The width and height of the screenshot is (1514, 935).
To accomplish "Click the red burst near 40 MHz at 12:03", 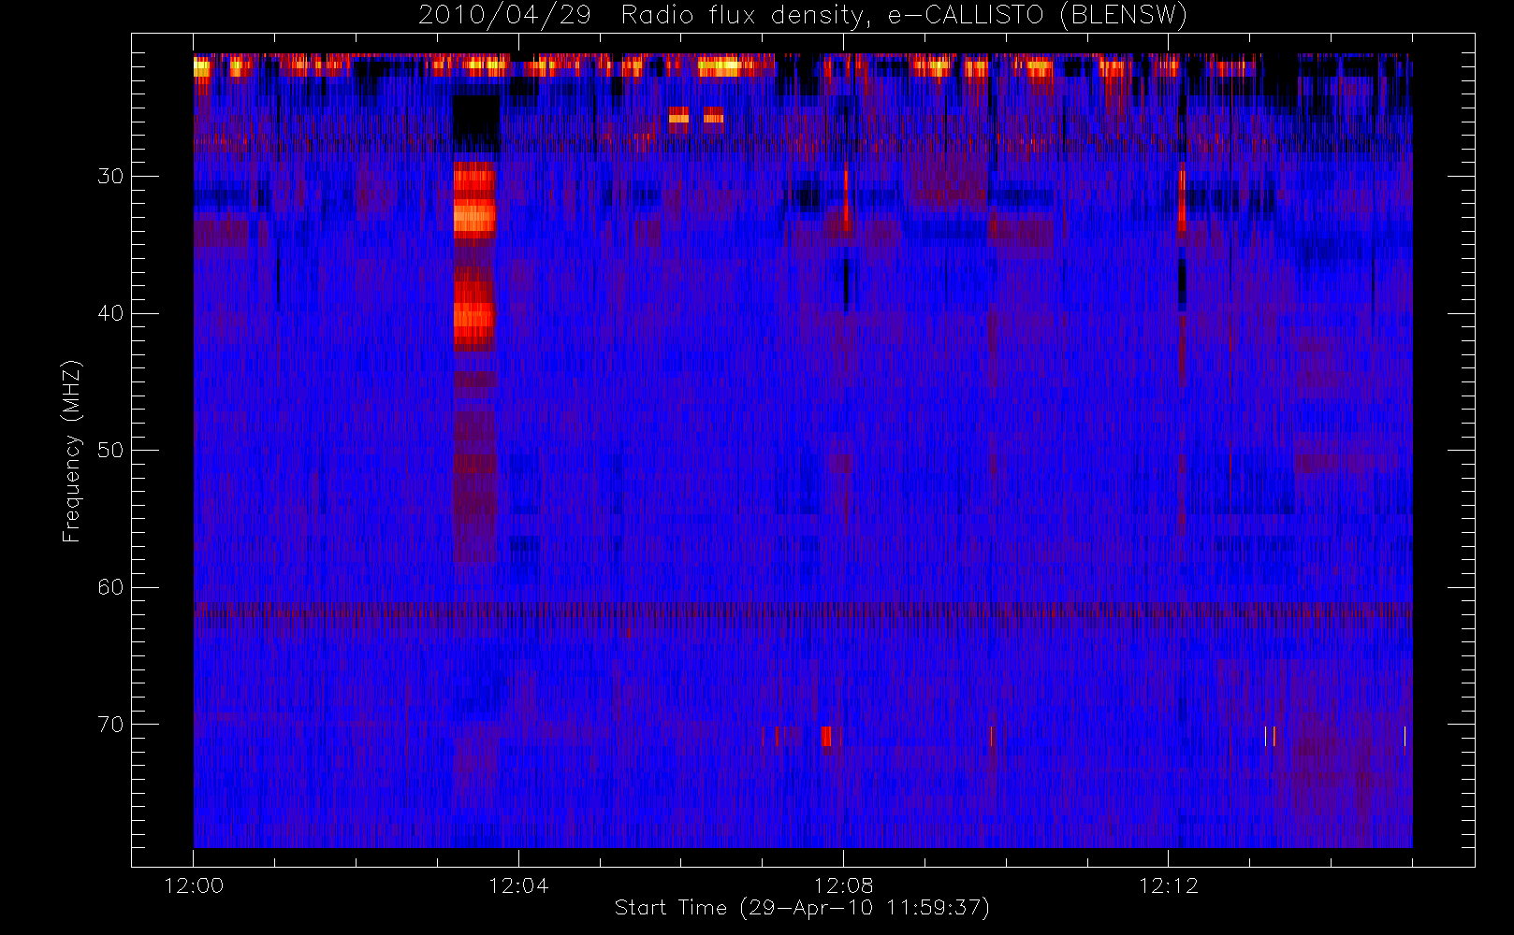I will click(x=474, y=311).
